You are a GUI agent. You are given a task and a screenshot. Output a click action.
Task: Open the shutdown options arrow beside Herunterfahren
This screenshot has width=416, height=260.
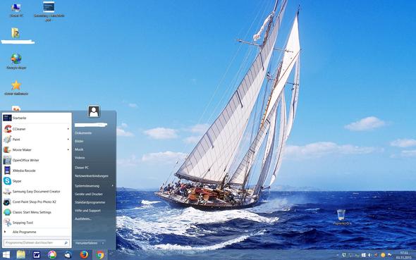[x=103, y=243]
